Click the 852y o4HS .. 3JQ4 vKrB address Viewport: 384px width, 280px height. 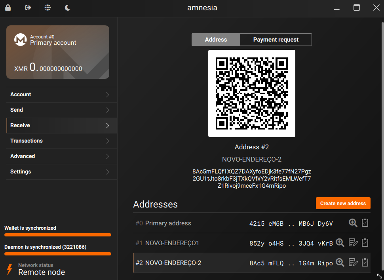point(291,244)
